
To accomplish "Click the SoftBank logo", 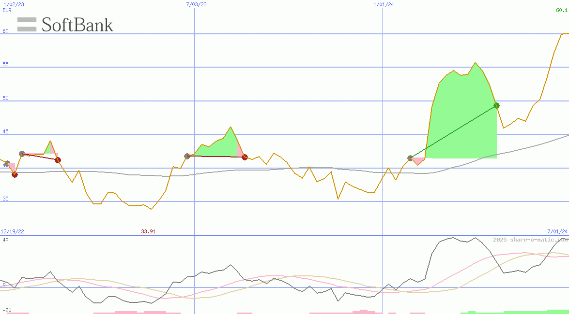I will click(65, 25).
